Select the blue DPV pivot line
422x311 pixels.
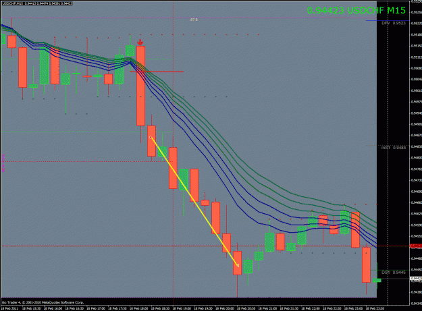388,20
